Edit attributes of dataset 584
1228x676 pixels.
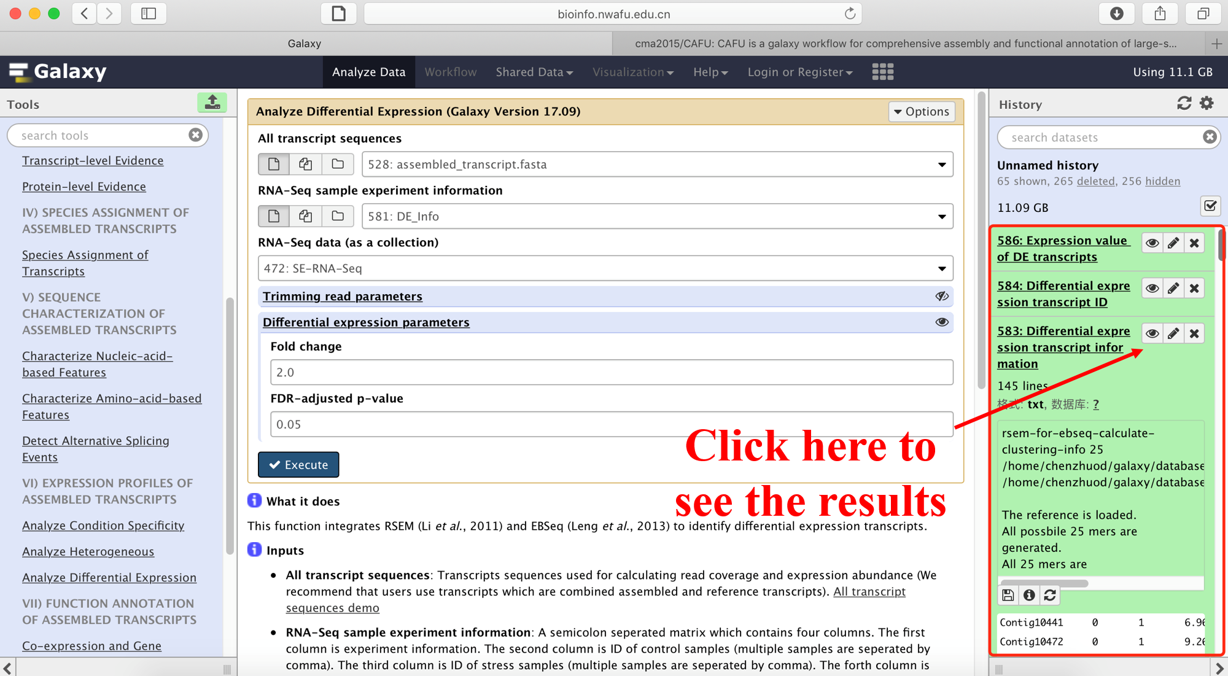1173,288
